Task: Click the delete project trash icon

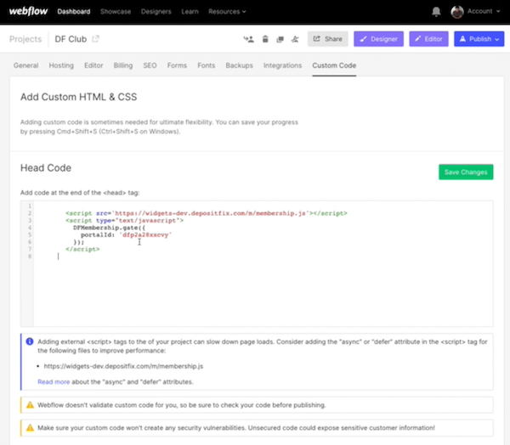Action: (x=265, y=39)
